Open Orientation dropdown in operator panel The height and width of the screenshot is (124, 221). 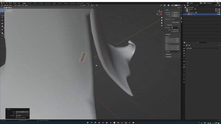[x=22, y=116]
